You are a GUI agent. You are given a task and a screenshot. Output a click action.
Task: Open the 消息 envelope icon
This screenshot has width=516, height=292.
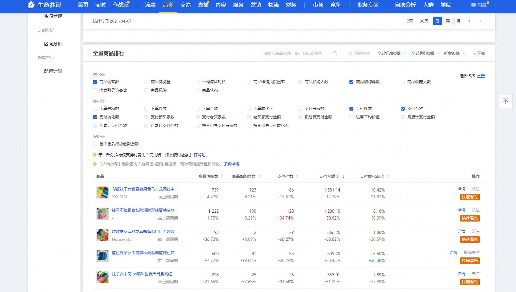coord(473,5)
